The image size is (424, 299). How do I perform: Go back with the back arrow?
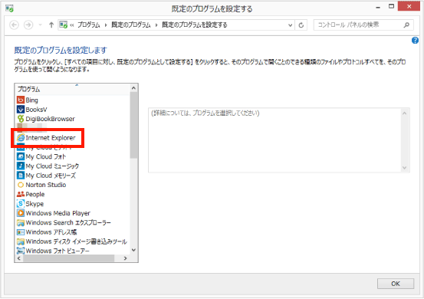pyautogui.click(x=14, y=25)
